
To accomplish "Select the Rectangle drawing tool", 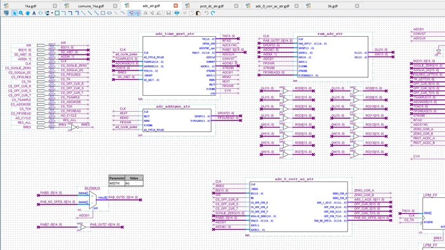I will [x=103, y=13].
